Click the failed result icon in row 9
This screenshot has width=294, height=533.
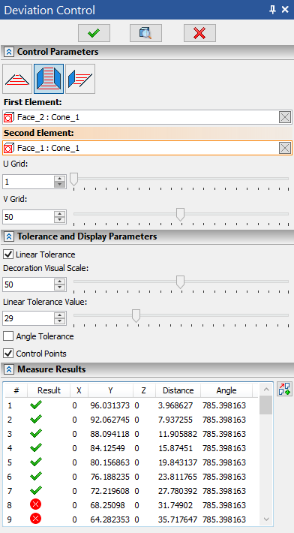point(36,519)
